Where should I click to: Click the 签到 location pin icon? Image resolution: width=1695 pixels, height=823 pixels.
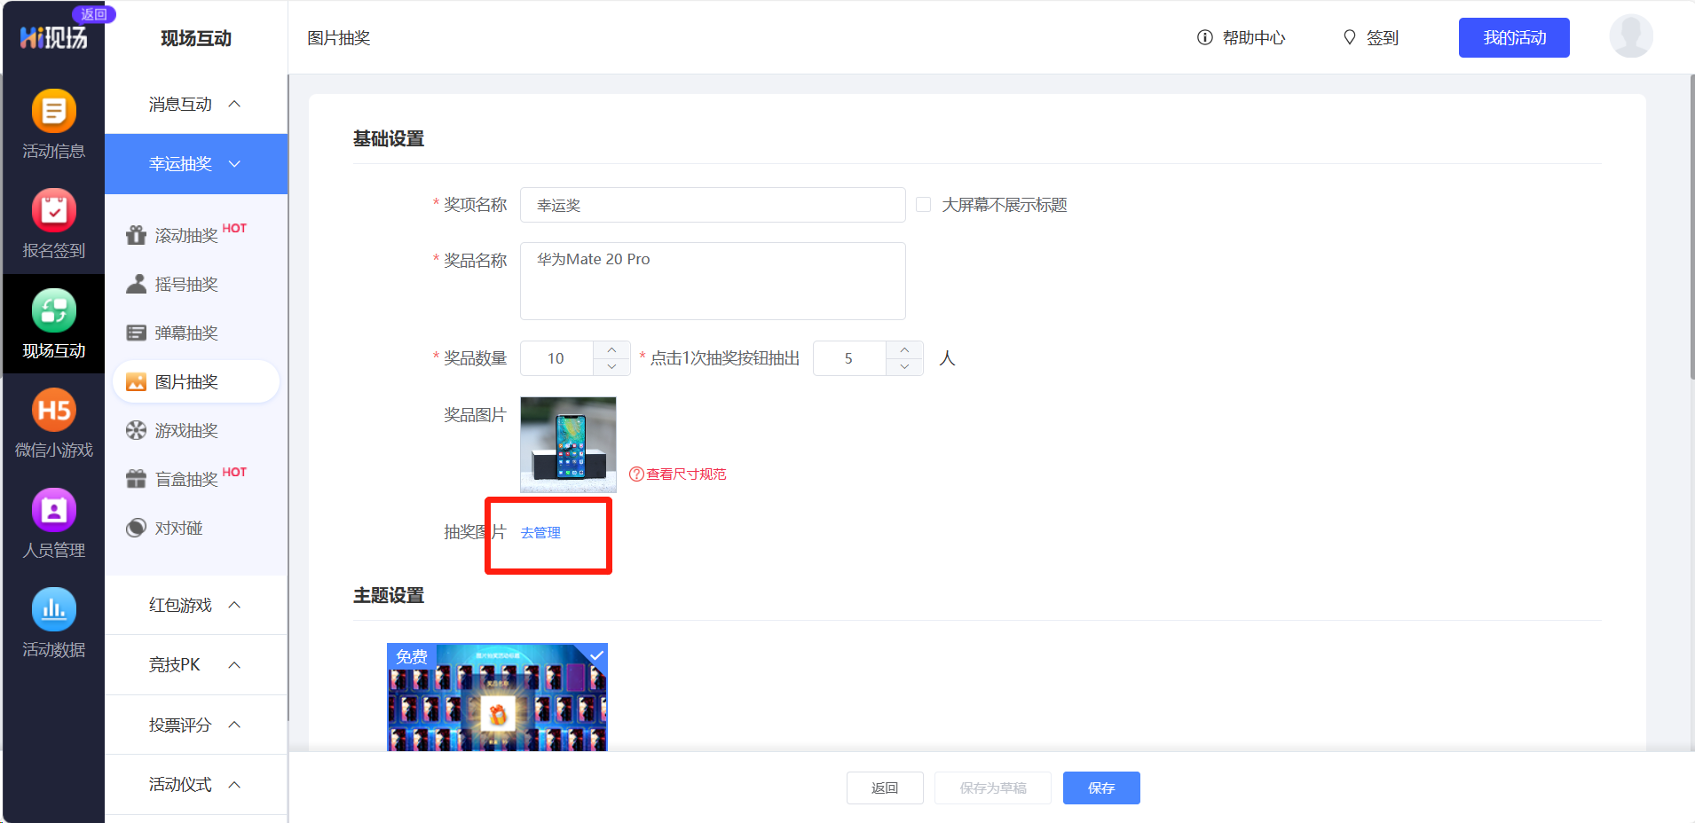coord(1349,37)
